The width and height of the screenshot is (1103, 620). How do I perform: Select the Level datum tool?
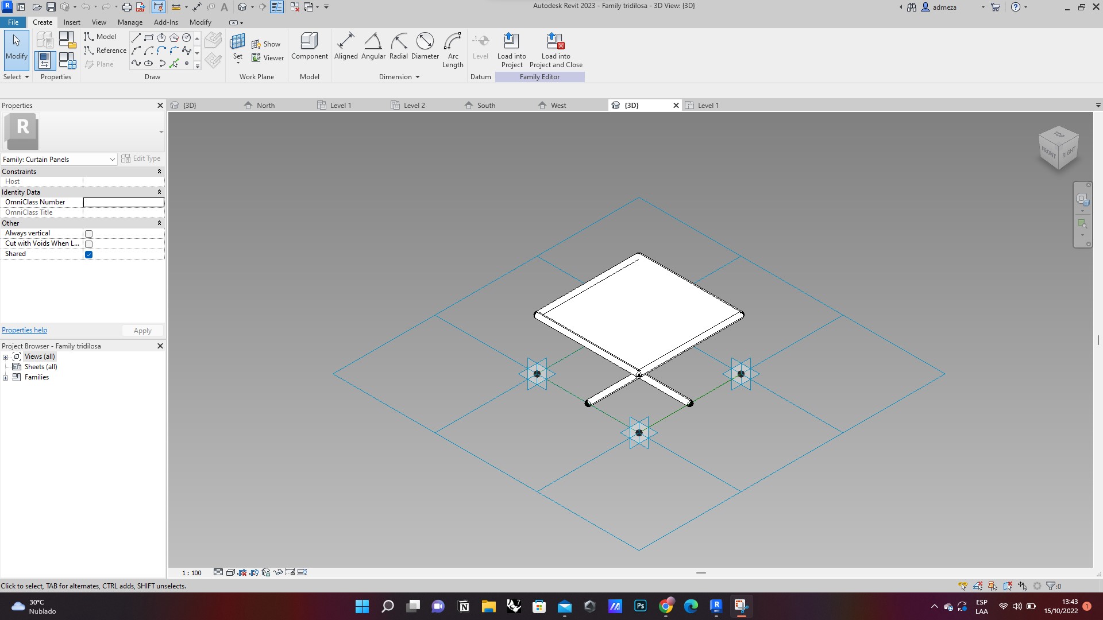480,46
